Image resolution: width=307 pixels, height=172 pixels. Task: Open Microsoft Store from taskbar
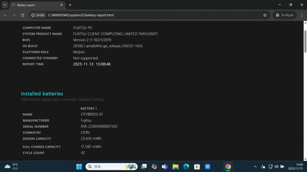197,166
